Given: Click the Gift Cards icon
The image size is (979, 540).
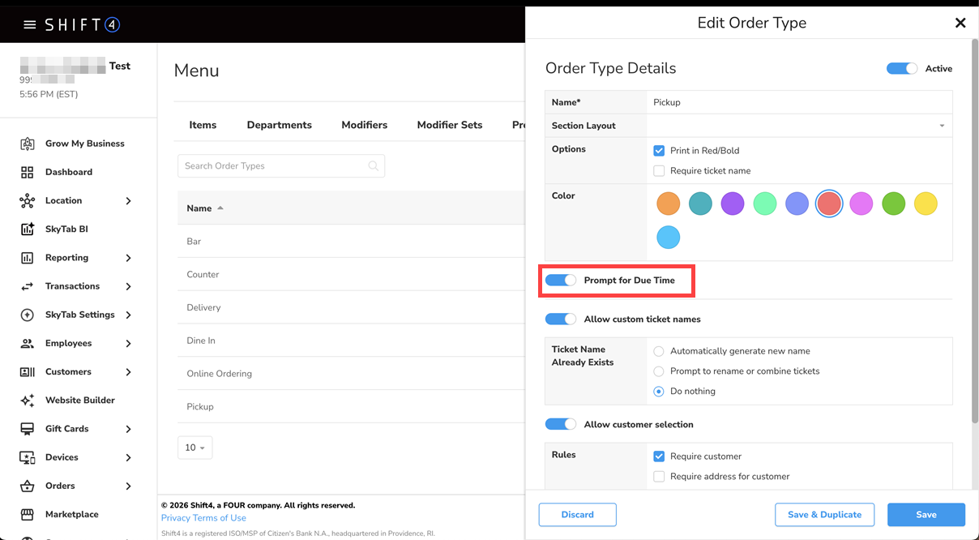Looking at the screenshot, I should coord(28,429).
